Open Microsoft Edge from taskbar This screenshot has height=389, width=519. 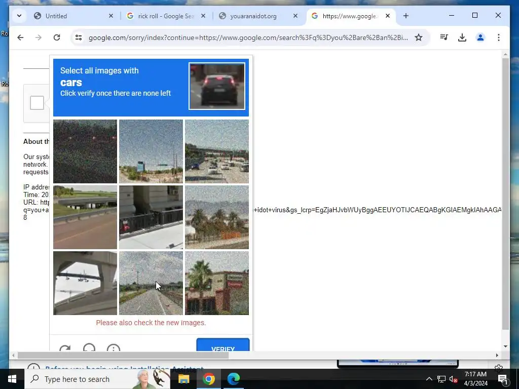(x=233, y=379)
